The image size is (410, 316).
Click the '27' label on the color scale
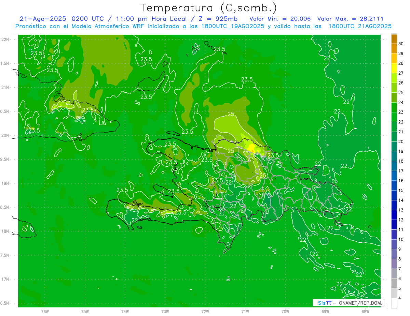tap(401, 73)
